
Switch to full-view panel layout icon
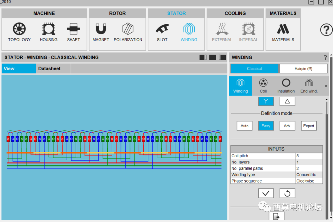212,57
